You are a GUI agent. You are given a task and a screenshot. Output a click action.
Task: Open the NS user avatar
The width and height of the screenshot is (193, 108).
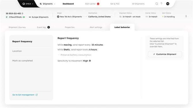coord(168,4)
